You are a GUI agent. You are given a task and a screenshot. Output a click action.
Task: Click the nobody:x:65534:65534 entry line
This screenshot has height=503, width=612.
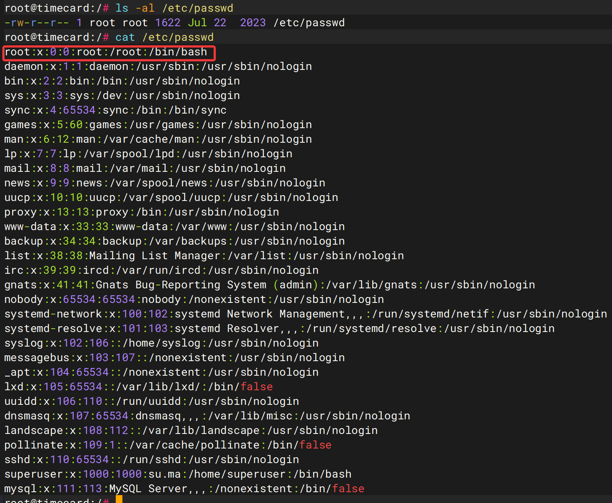[194, 299]
